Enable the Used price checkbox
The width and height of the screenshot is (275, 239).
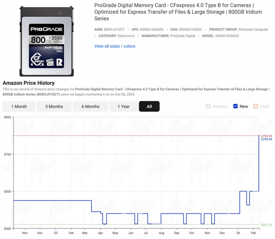255,106
